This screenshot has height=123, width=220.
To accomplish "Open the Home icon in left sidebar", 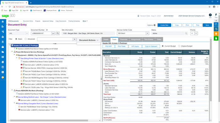I will (x=3, y=22).
